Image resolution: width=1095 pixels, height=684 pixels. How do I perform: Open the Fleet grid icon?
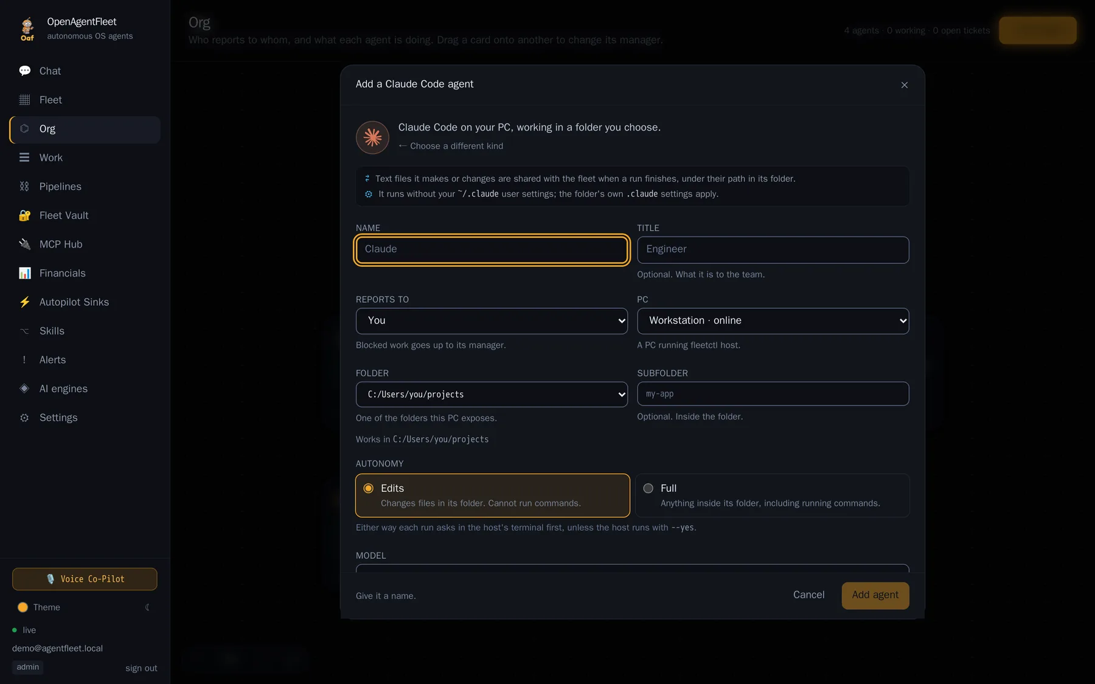coord(24,100)
